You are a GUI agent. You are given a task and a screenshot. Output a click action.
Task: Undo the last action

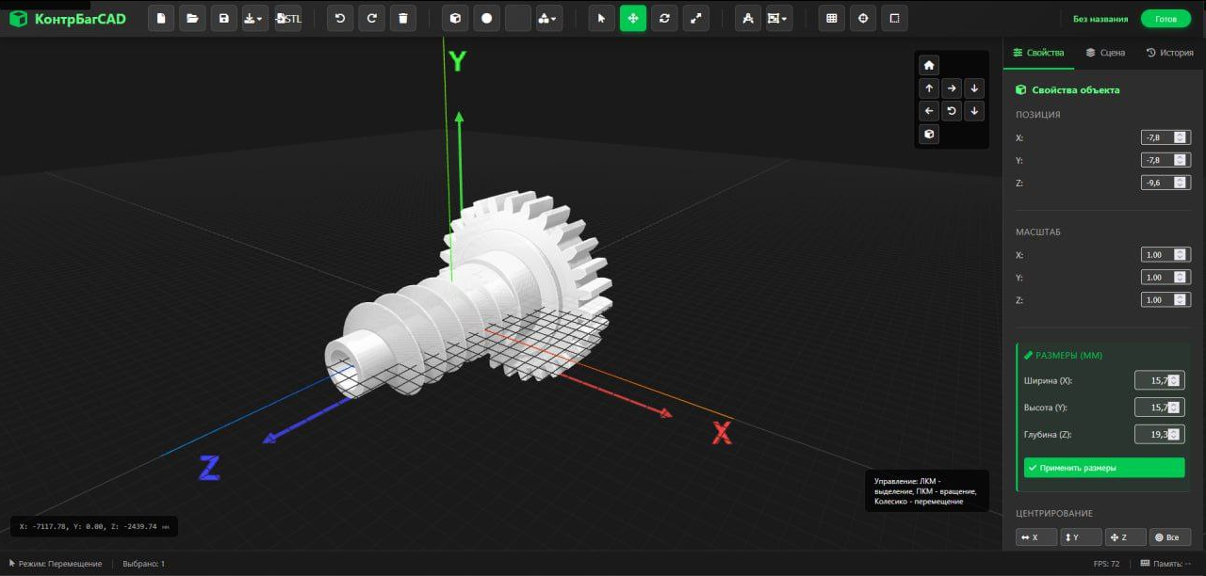pos(340,18)
